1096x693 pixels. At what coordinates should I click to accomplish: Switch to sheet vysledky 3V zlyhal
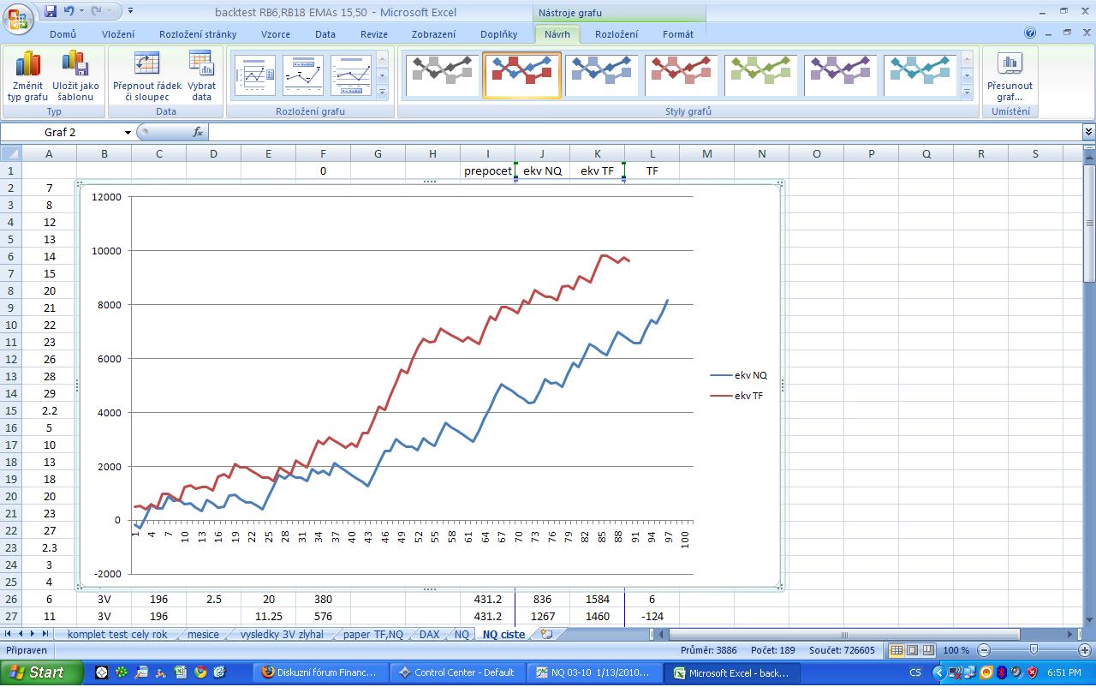tap(282, 635)
